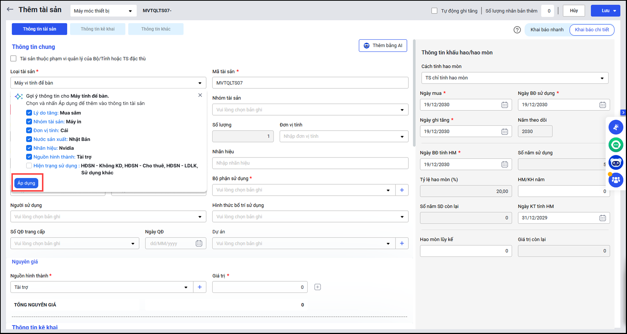Image resolution: width=627 pixels, height=334 pixels.
Task: Click the Nhãn hiệu input field
Action: [x=310, y=163]
